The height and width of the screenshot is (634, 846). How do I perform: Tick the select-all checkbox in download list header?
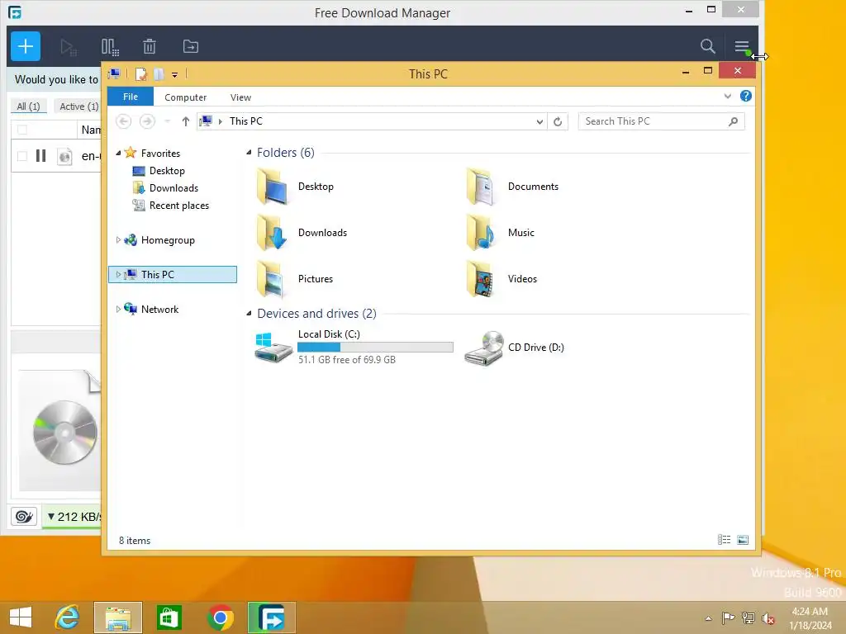pyautogui.click(x=22, y=130)
